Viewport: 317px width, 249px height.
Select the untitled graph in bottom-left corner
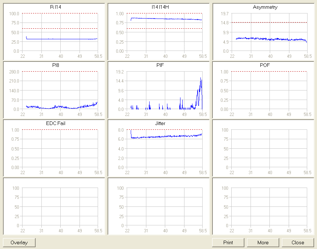click(x=60, y=207)
